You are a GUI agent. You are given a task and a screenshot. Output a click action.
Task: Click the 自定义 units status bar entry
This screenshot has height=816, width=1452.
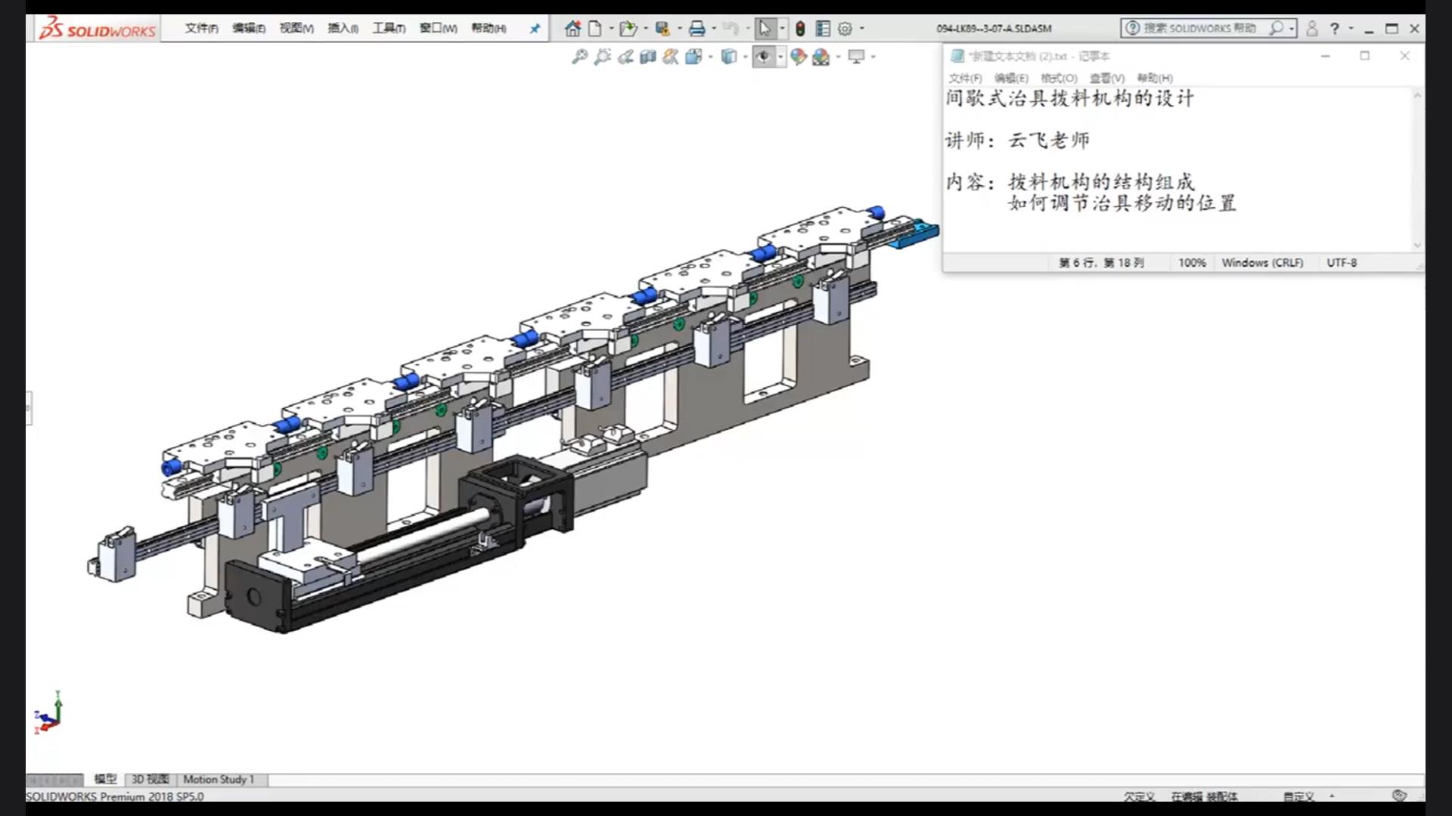(x=1298, y=796)
